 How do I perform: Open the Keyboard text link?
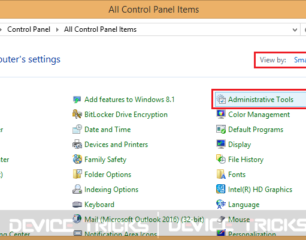click(99, 205)
